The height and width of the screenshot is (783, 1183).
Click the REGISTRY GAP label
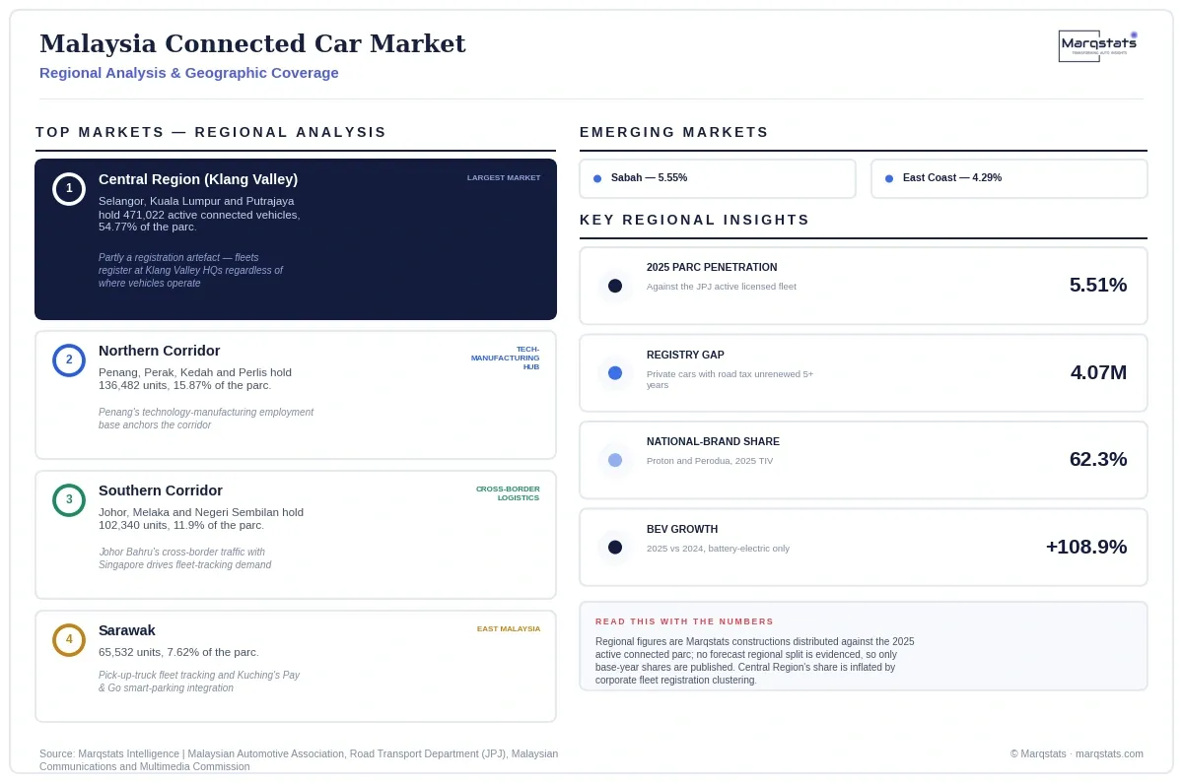coord(685,355)
